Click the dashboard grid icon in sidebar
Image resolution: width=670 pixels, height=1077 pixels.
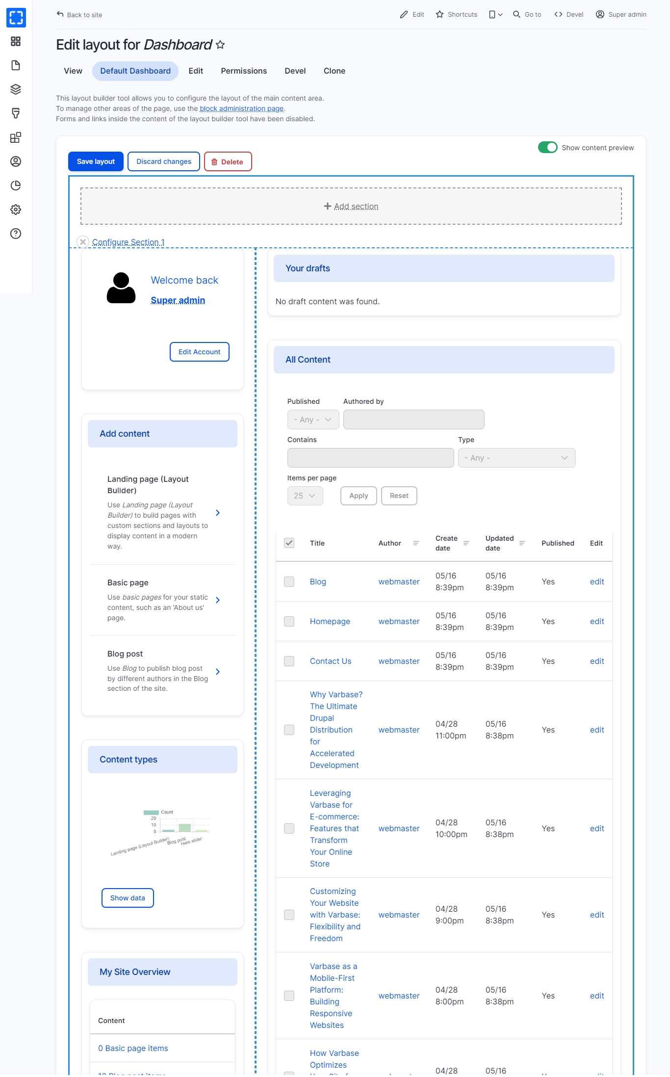pyautogui.click(x=16, y=41)
